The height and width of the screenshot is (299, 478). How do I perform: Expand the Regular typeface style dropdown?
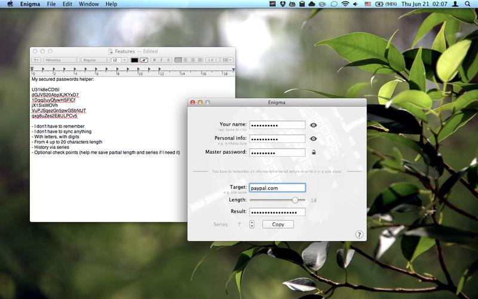pos(94,60)
